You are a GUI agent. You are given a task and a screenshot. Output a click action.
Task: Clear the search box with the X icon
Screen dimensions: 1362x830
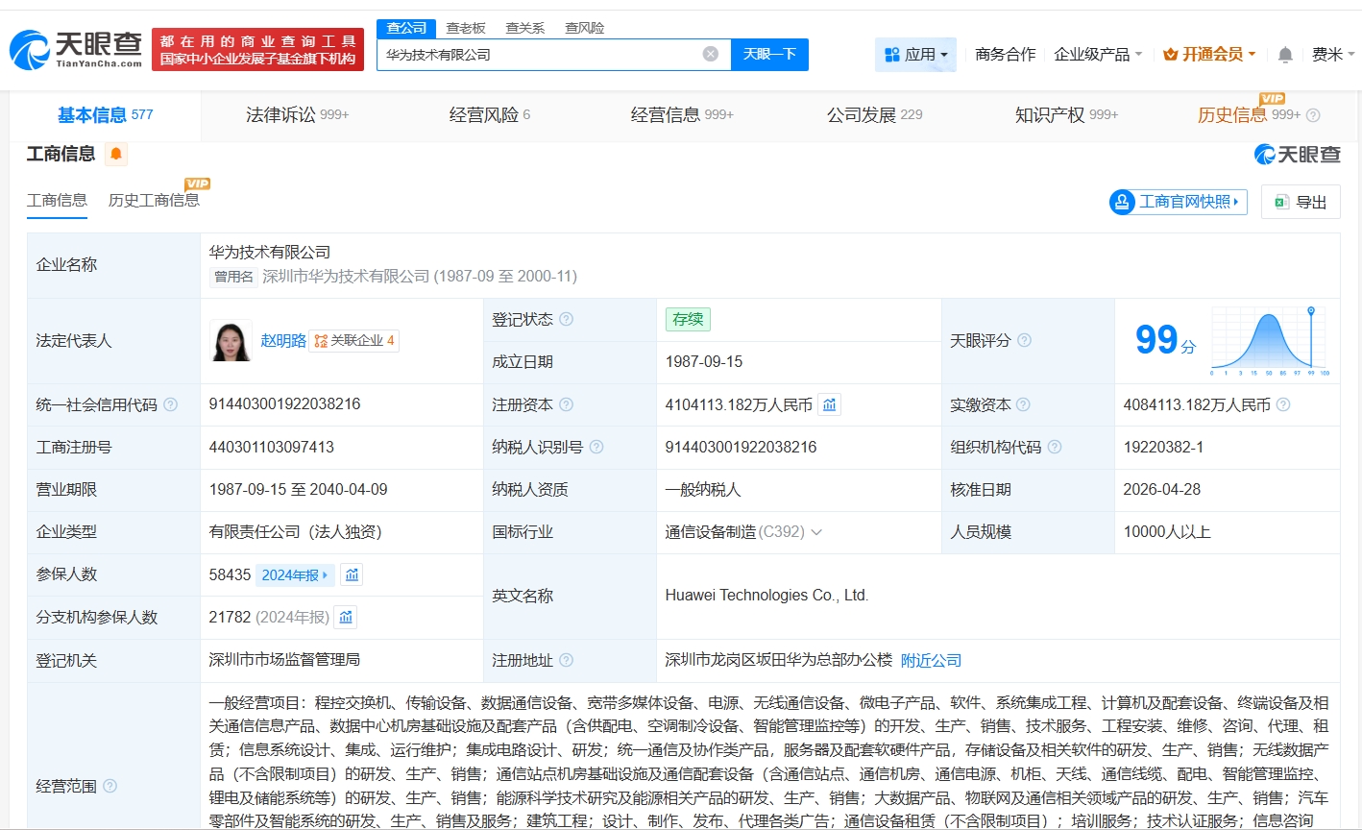(711, 55)
